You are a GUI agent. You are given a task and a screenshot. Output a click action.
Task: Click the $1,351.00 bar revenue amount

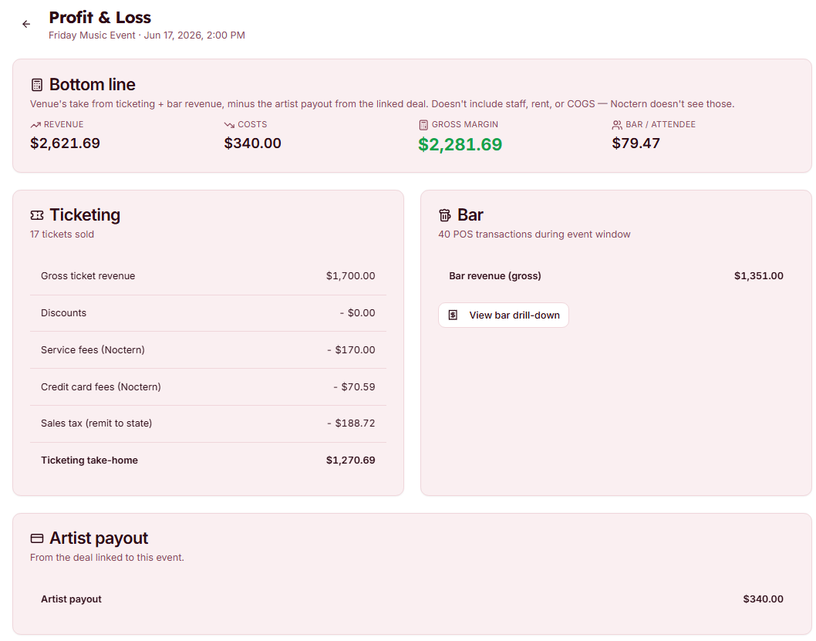(758, 275)
